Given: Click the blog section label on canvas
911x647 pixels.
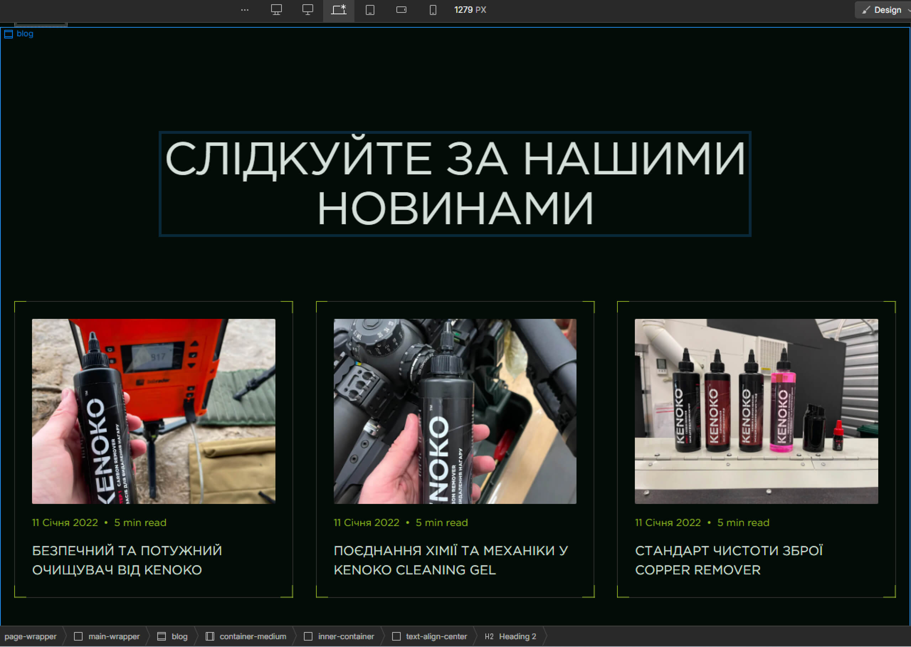Looking at the screenshot, I should point(25,34).
